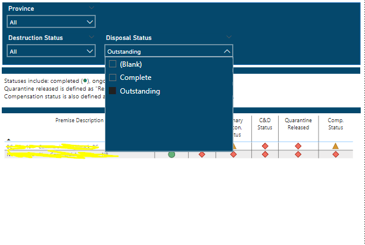The height and width of the screenshot is (245, 365).
Task: Check the Complete option in Disposal Status list
Action: [113, 77]
